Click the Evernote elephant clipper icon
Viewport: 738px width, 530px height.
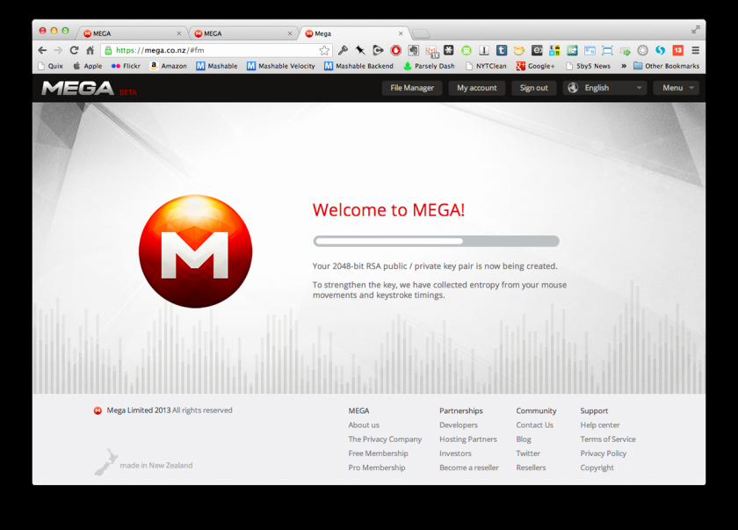[413, 50]
